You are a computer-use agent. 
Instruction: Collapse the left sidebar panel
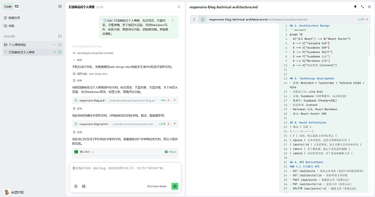coord(60,7)
